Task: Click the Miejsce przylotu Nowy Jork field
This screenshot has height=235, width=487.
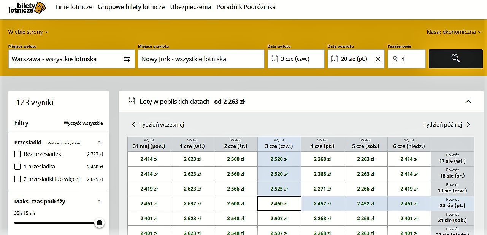Action: click(201, 59)
